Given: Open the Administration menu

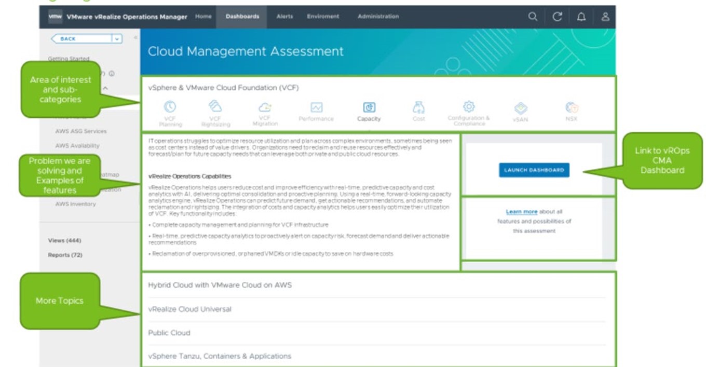Looking at the screenshot, I should coord(378,17).
